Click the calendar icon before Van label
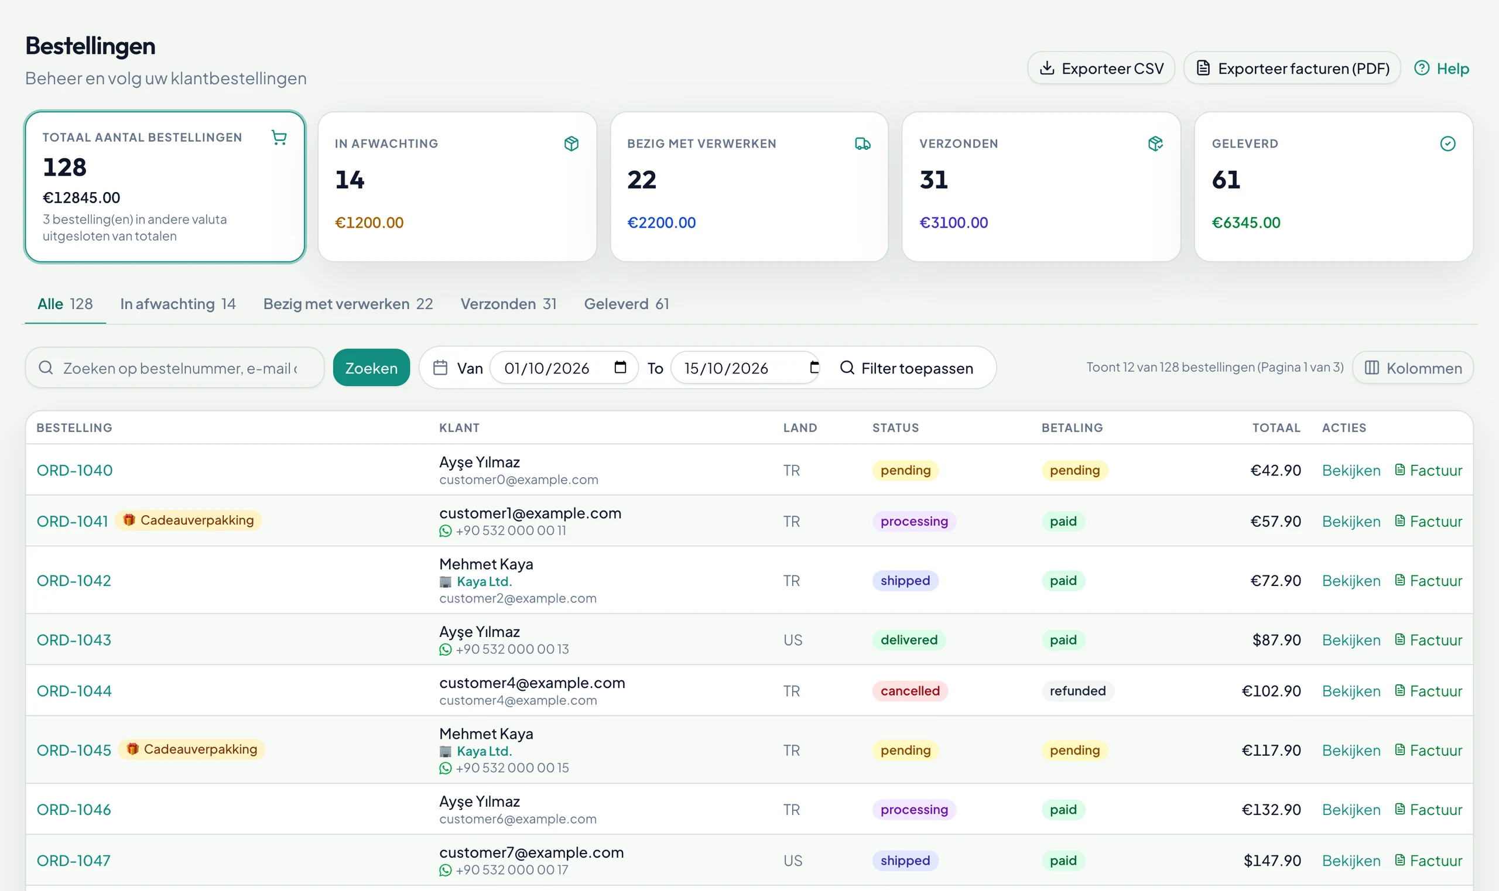Screen dimensions: 1499x891 tap(440, 368)
